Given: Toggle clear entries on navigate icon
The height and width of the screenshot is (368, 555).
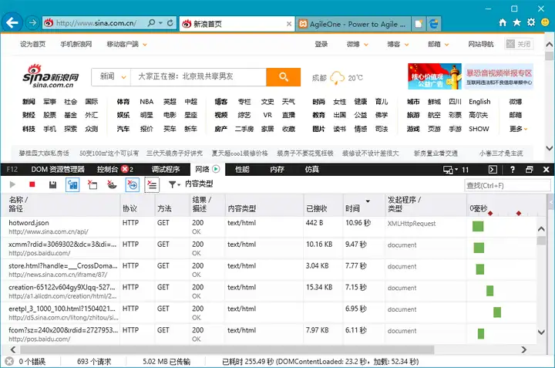Looking at the screenshot, I should click(x=133, y=184).
